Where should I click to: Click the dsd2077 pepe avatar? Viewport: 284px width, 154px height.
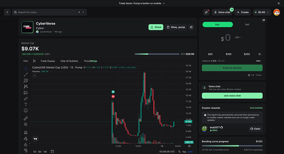[x=205, y=129]
